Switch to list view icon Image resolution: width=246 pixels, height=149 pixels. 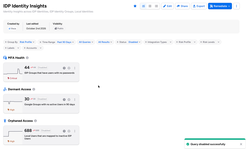click(156, 6)
